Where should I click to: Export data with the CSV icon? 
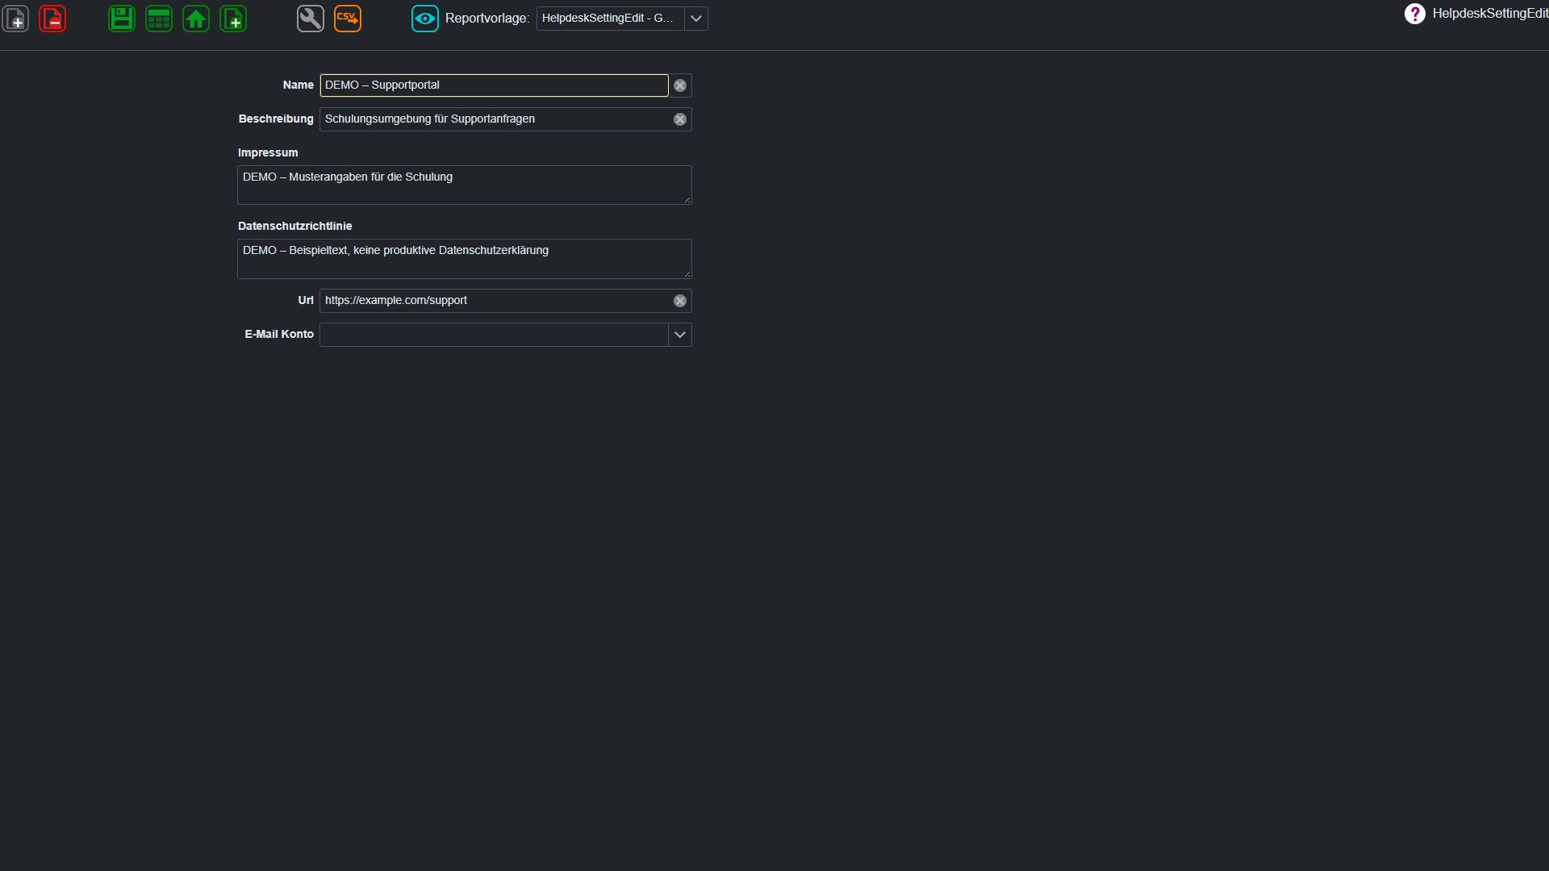click(x=348, y=19)
